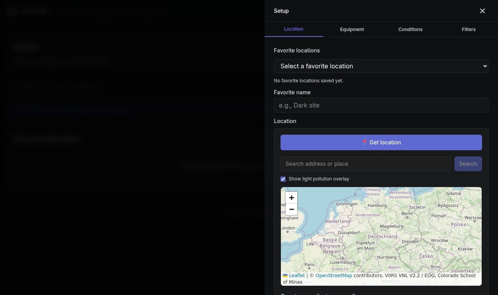The image size is (498, 295).
Task: Open the Filters tab
Action: point(469,29)
